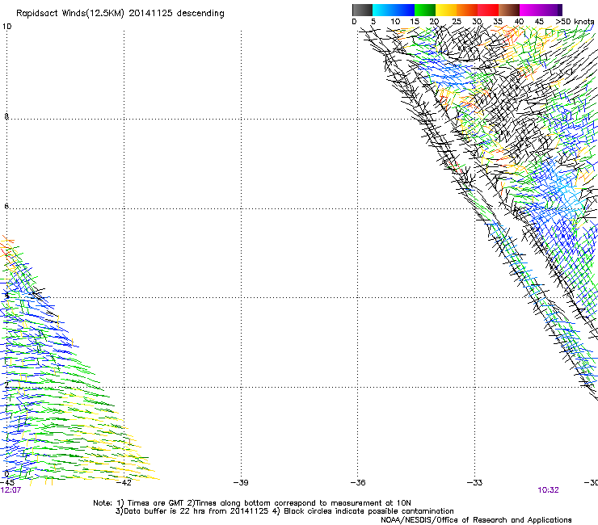Viewport: 598px width, 525px height.
Task: Click the '10' latitude label at top left
Action: point(6,27)
